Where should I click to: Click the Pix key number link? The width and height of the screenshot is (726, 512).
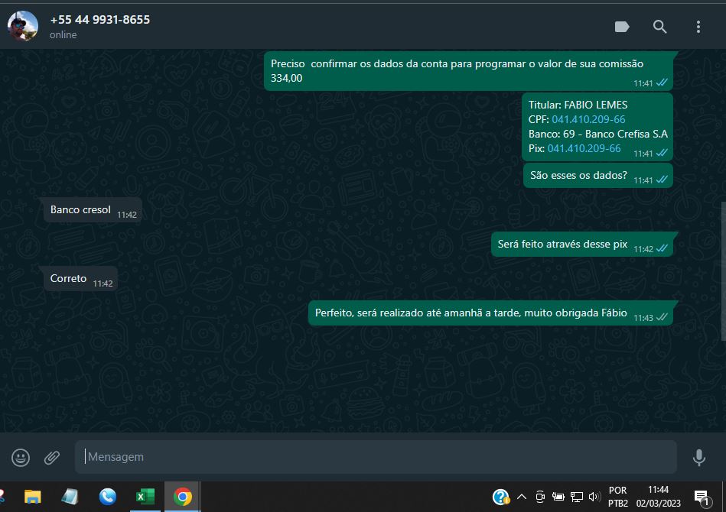pyautogui.click(x=584, y=148)
